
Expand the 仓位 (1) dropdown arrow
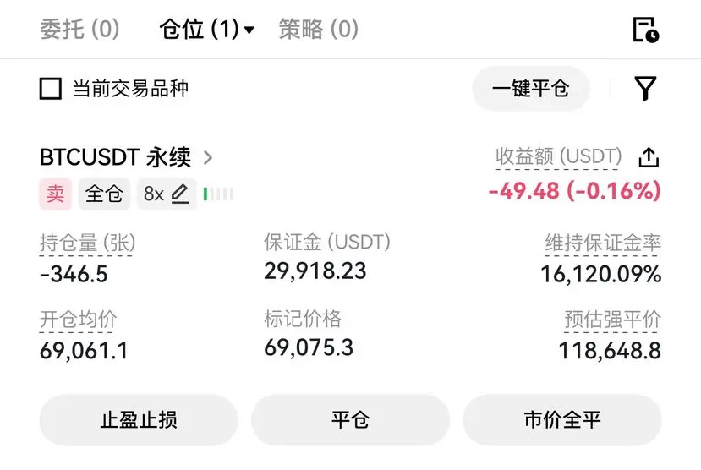point(249,30)
